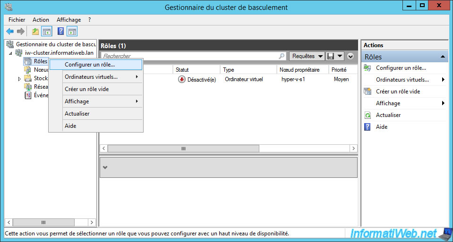The height and width of the screenshot is (242, 453).
Task: Open the Requêtes dropdown
Action: (x=307, y=56)
